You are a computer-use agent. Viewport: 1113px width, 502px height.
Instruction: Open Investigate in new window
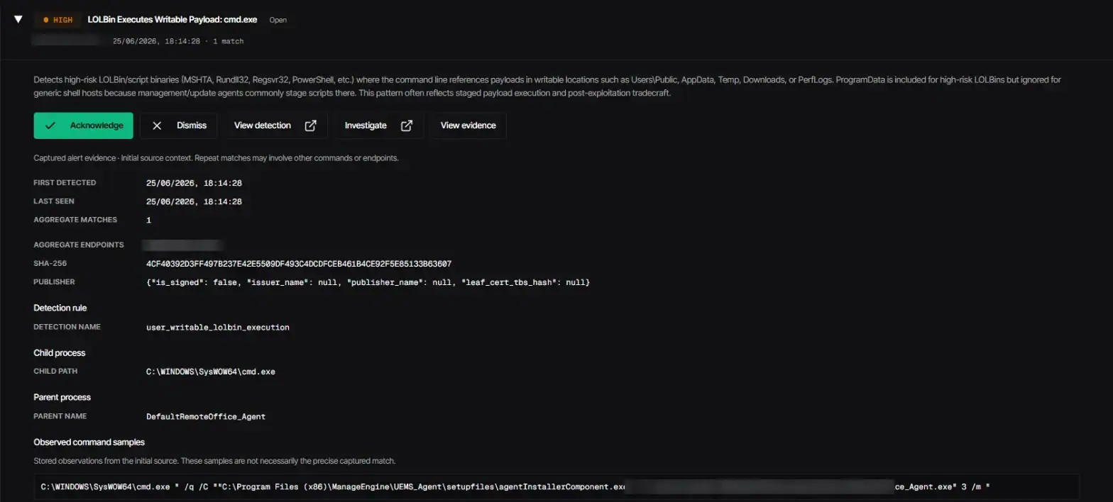pos(378,125)
